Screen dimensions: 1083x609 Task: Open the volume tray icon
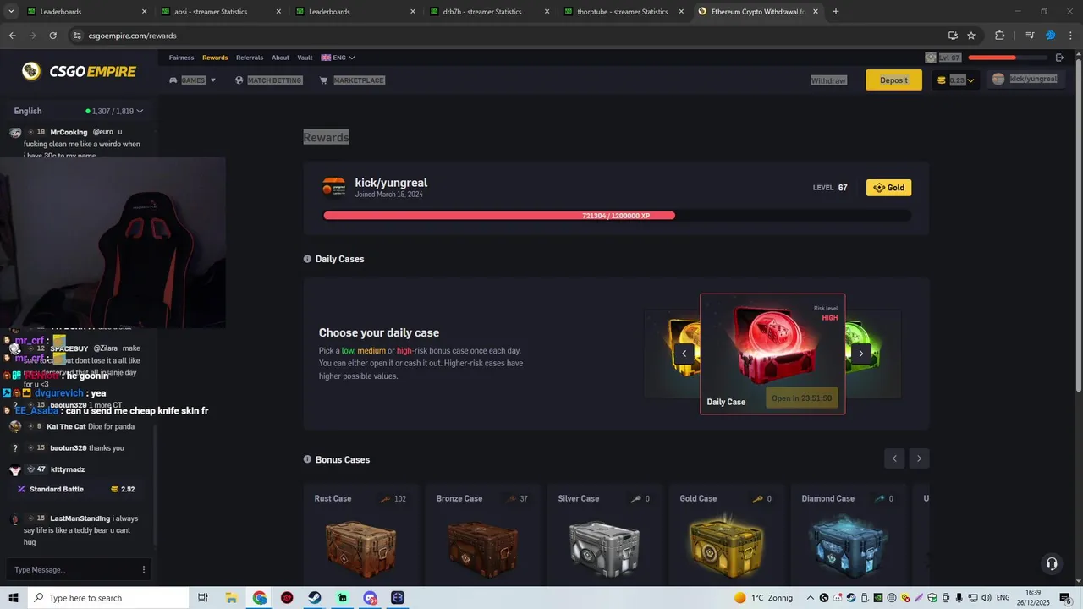[987, 598]
